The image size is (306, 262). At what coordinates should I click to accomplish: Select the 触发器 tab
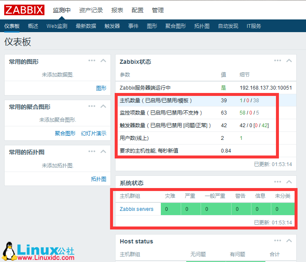[x=112, y=26]
